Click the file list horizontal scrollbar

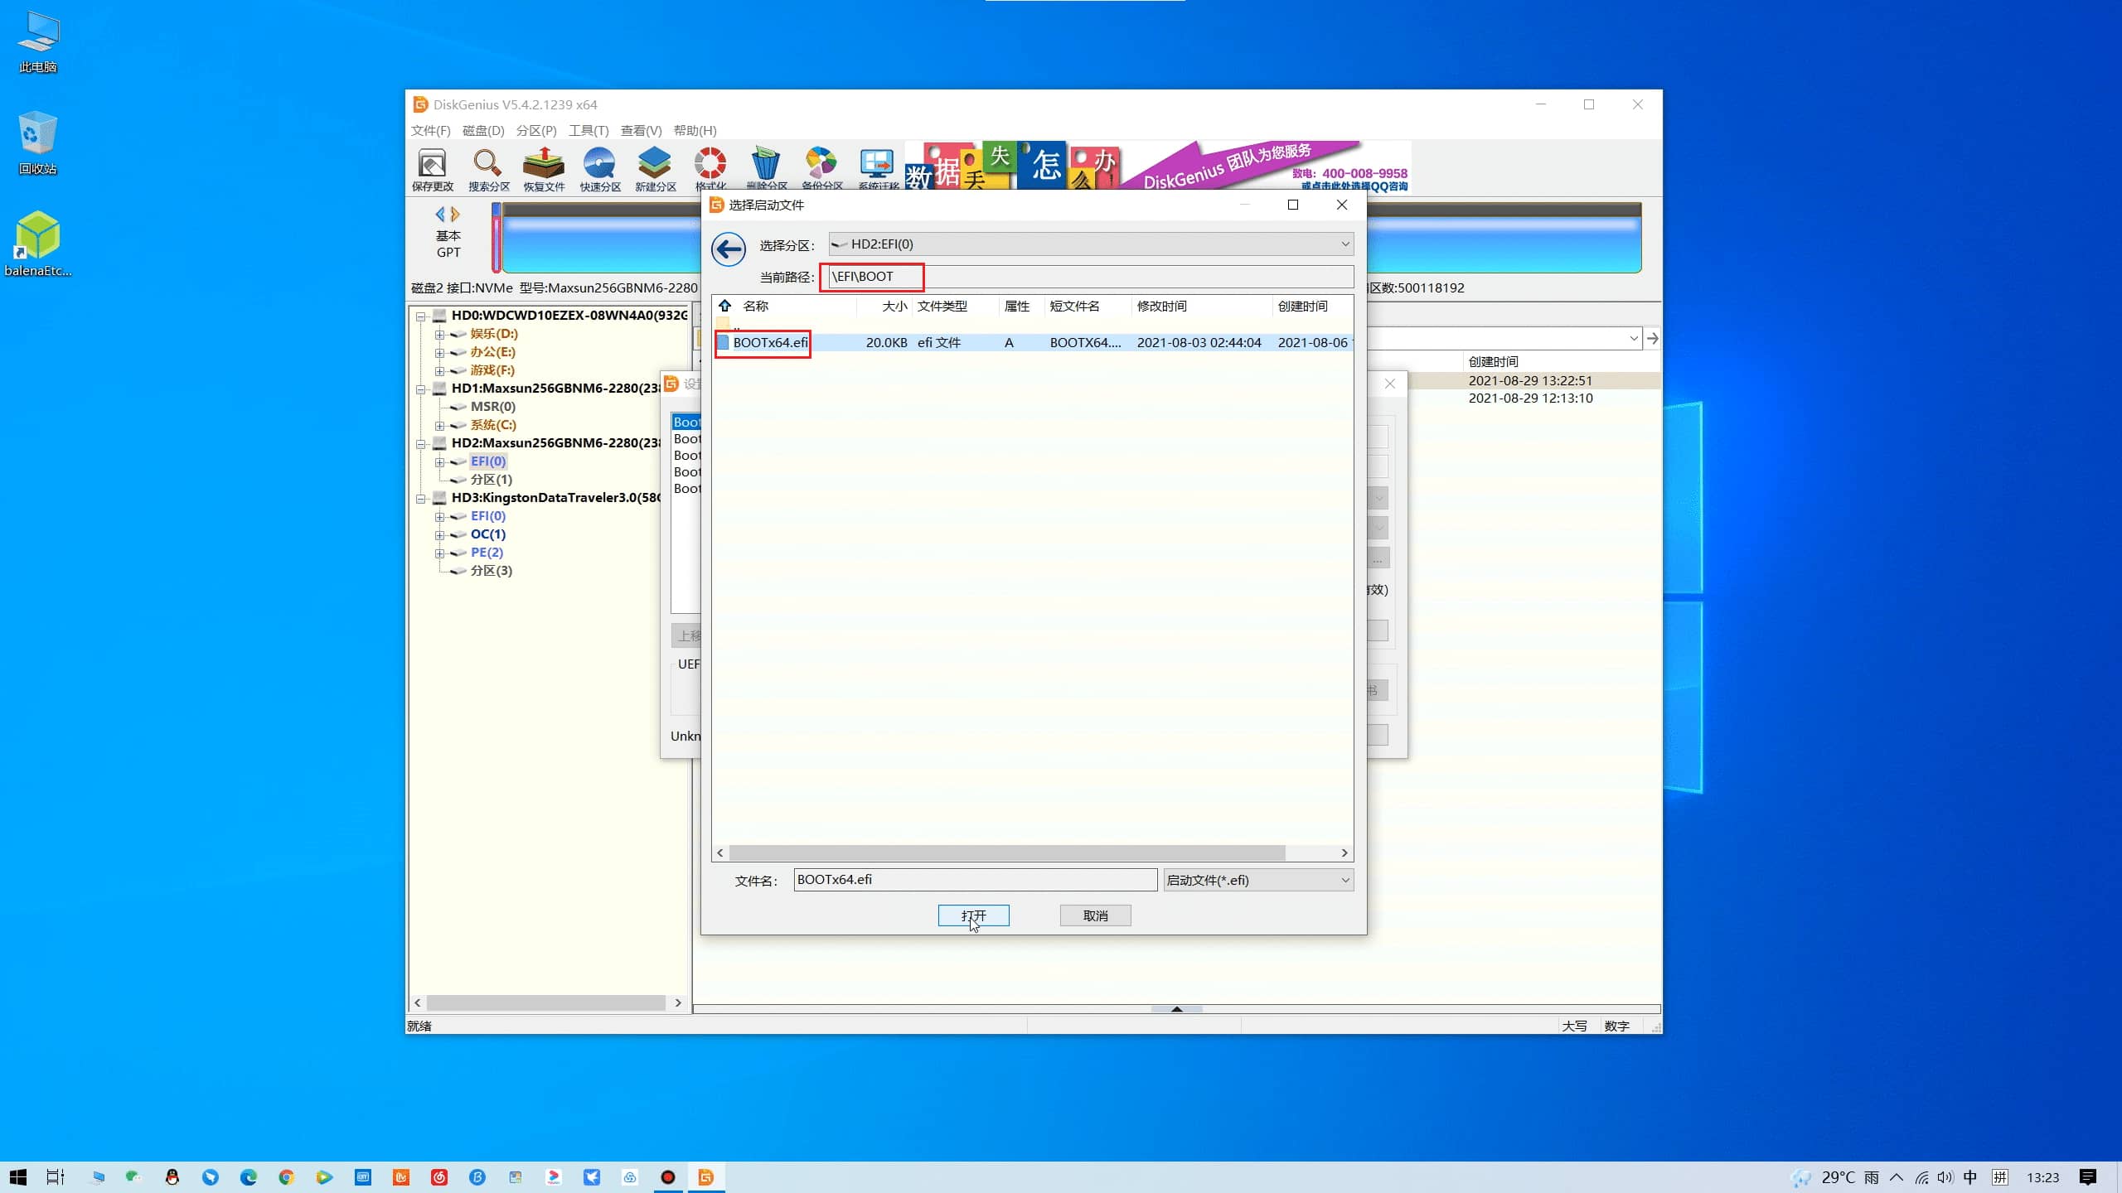click(x=1006, y=853)
